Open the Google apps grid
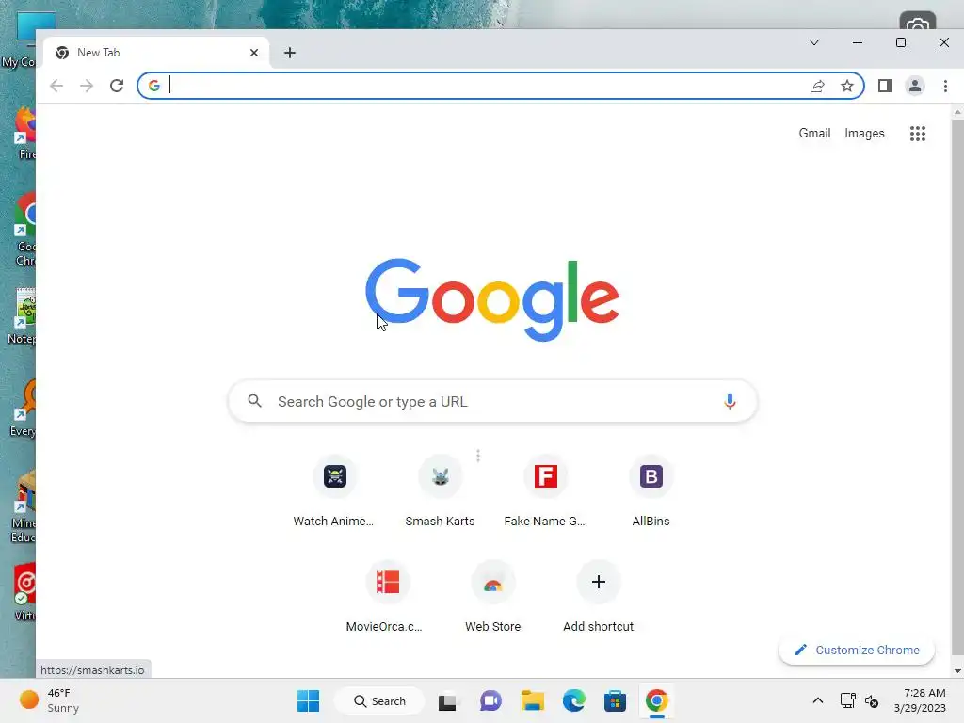This screenshot has height=723, width=964. [x=917, y=134]
